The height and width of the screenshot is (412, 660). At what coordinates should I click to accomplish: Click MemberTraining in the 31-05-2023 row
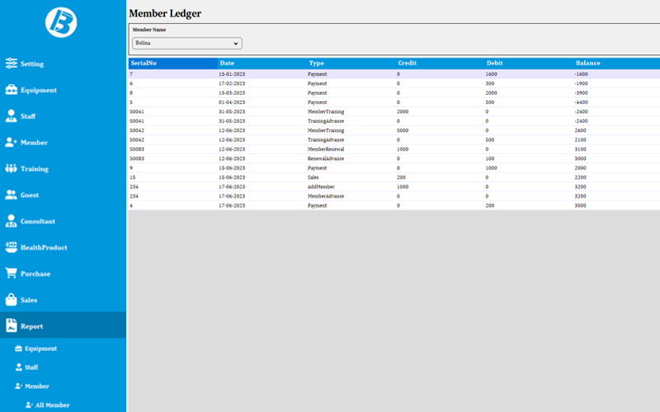tap(326, 112)
